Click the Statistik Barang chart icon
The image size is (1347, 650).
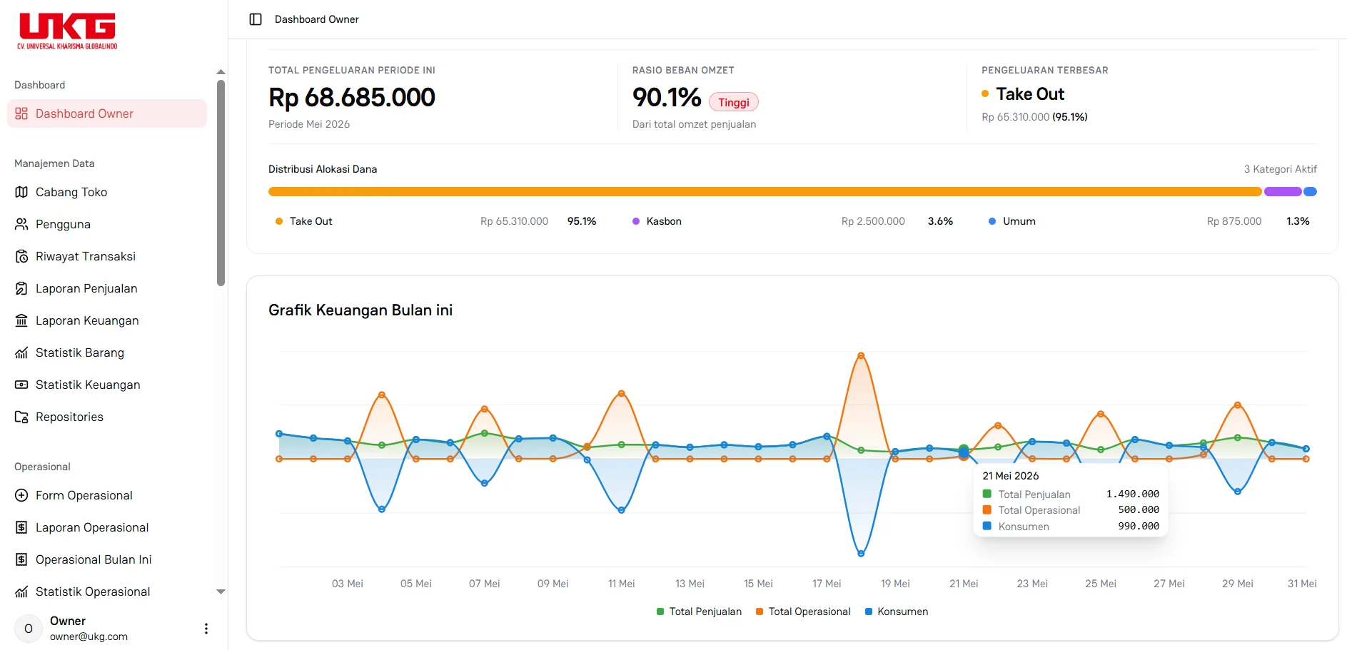[x=21, y=352]
